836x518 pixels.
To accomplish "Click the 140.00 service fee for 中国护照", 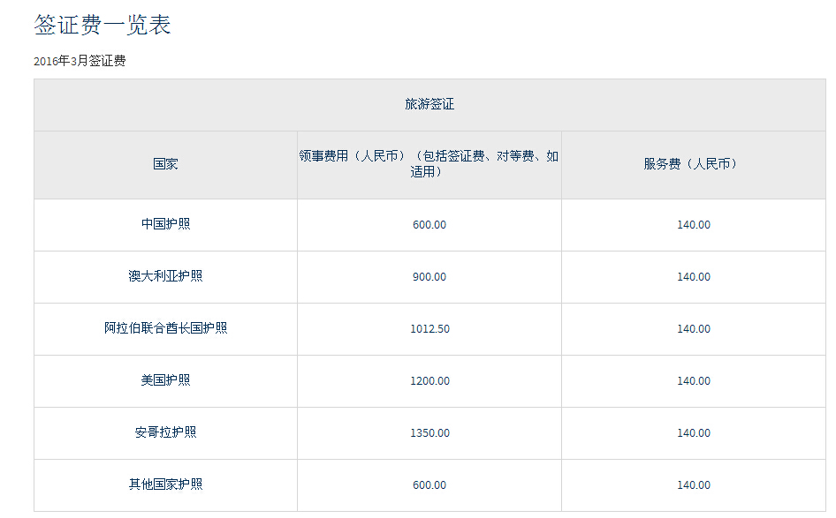I will coord(694,225).
